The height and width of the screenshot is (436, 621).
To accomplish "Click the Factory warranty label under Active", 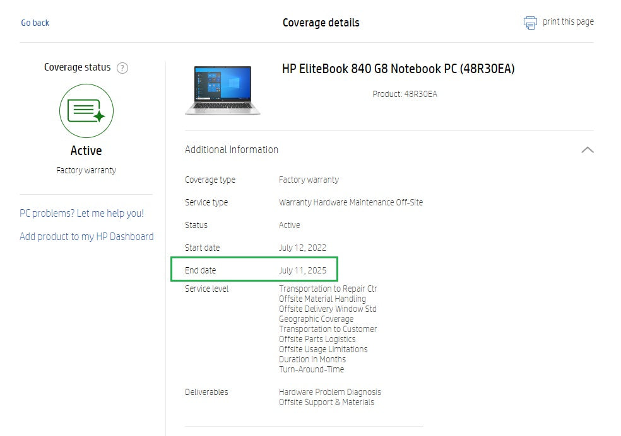I will point(86,169).
